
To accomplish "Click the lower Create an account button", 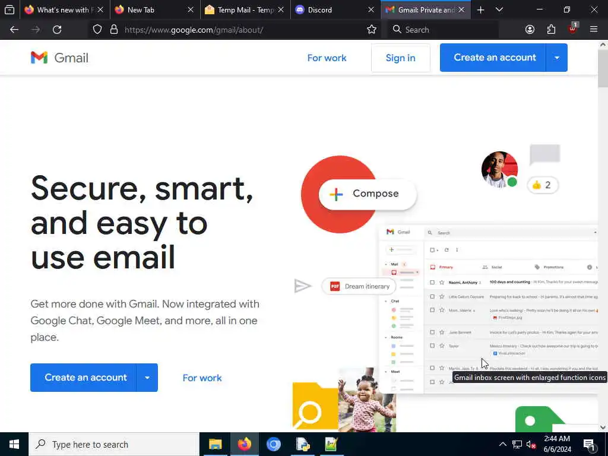I will (83, 378).
